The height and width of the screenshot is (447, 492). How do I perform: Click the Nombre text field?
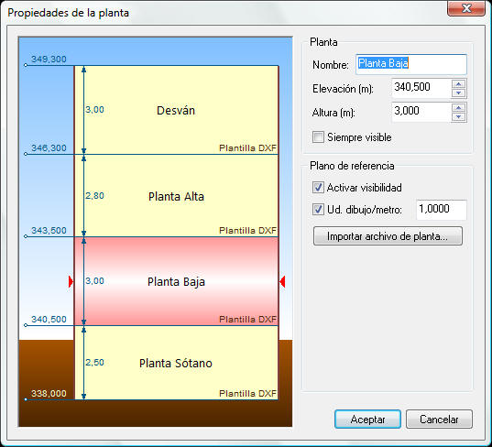(x=411, y=64)
